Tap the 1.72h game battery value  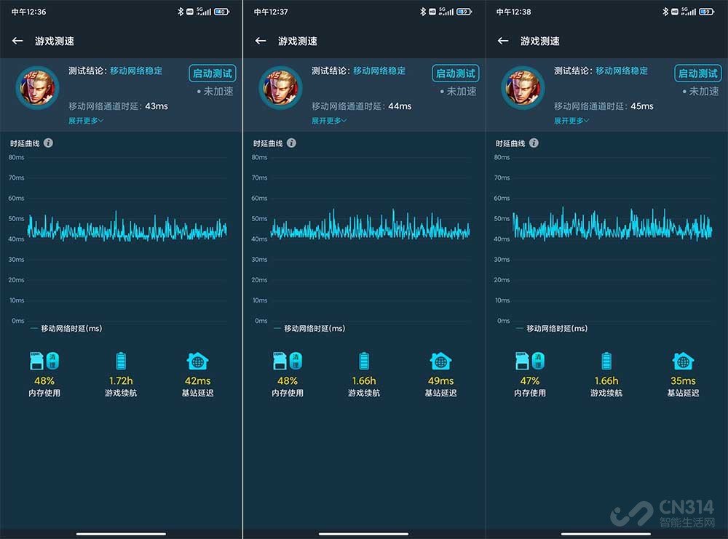(x=121, y=381)
